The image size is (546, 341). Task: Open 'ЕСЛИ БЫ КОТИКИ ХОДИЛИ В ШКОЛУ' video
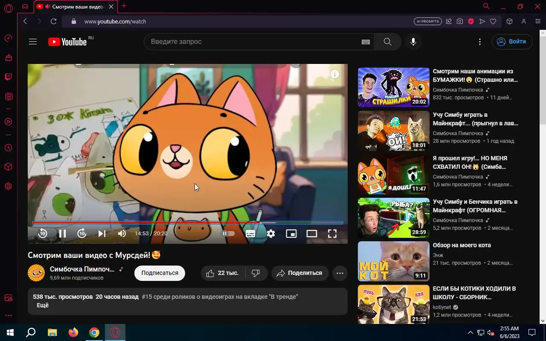474,293
